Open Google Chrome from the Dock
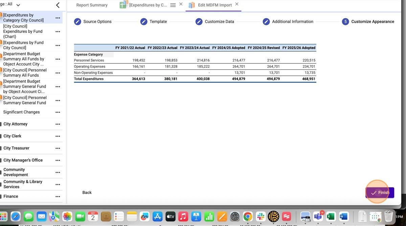The height and width of the screenshot is (226, 406). [248, 216]
